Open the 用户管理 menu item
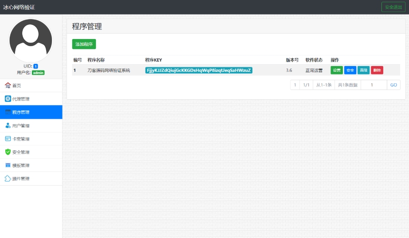409x238 pixels. pyautogui.click(x=21, y=126)
